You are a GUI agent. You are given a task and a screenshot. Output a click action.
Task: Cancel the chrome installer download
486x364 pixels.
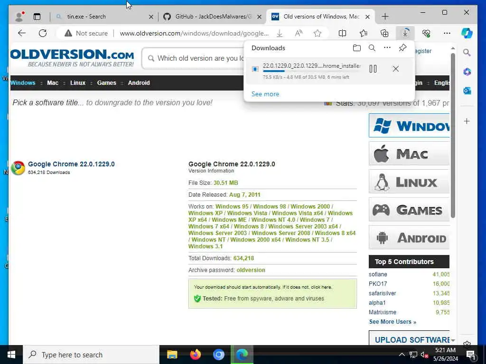[395, 69]
